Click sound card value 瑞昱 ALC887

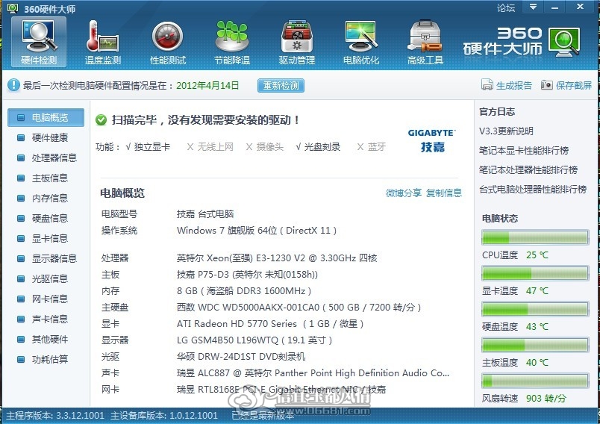pyautogui.click(x=313, y=373)
